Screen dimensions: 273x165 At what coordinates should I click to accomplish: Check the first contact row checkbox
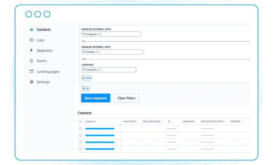pos(81,129)
